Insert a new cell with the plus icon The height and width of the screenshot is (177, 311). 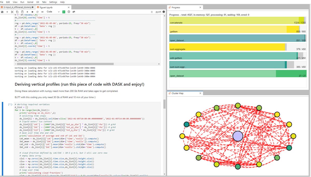tap(7, 12)
